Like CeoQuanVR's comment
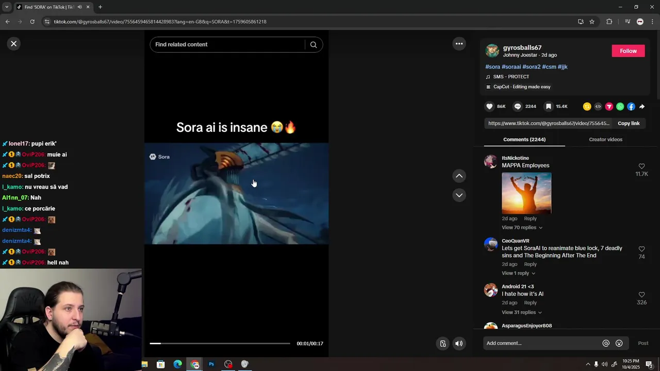 [x=641, y=249]
